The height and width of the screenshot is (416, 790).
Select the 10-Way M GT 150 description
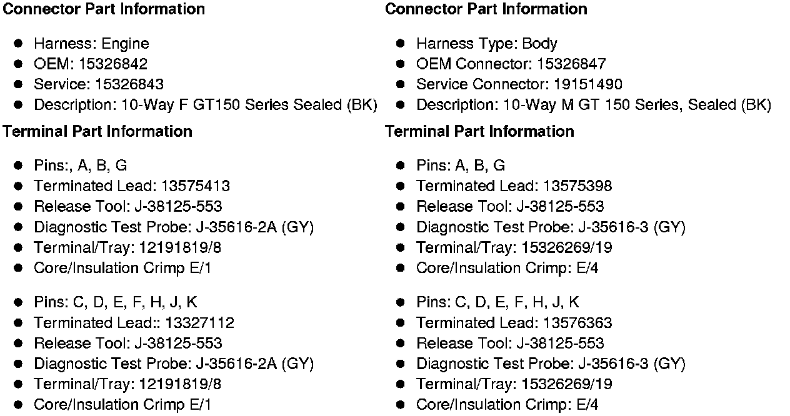pos(593,105)
